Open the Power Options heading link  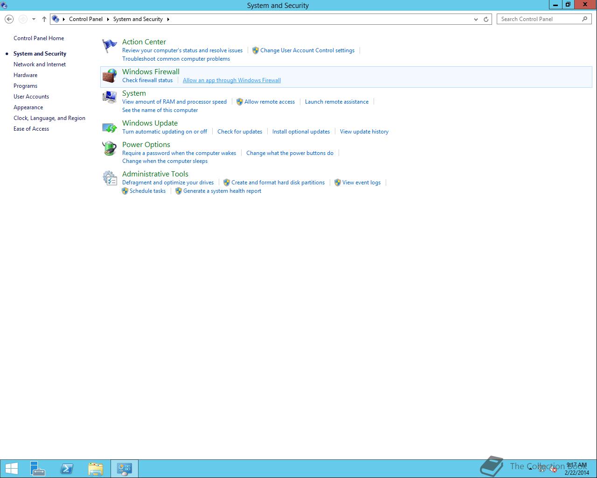pos(146,145)
